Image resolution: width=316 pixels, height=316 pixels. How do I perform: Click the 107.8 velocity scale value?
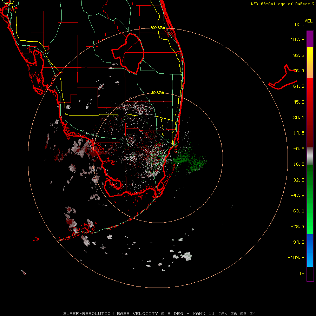297,39
